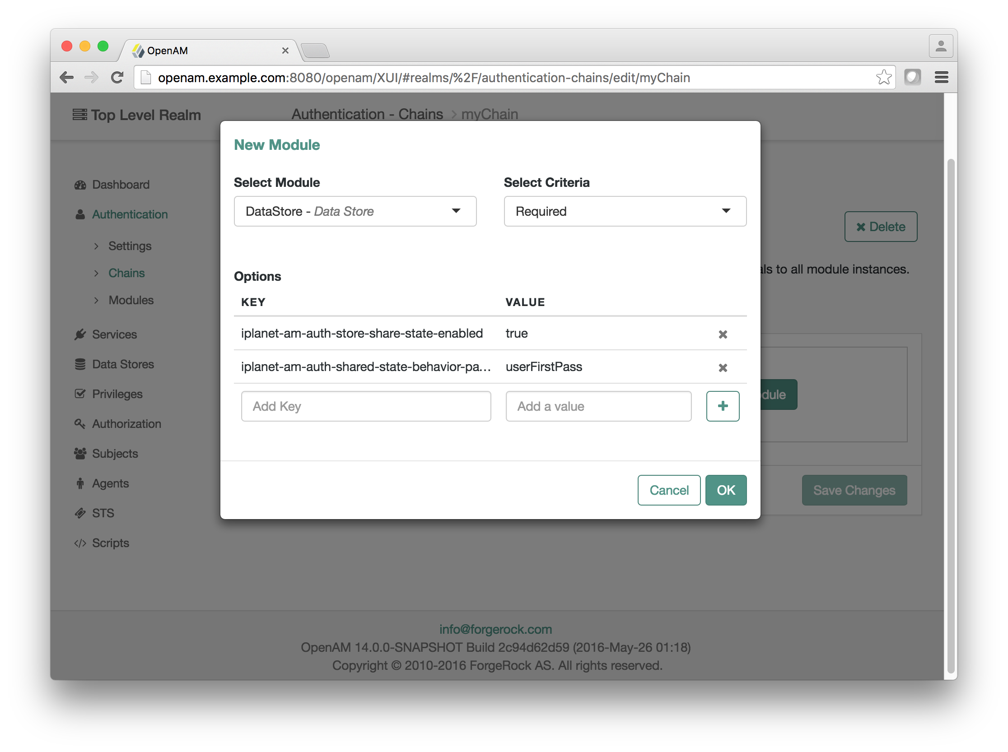Bookmark page with the star icon
1008x752 pixels.
[x=883, y=77]
